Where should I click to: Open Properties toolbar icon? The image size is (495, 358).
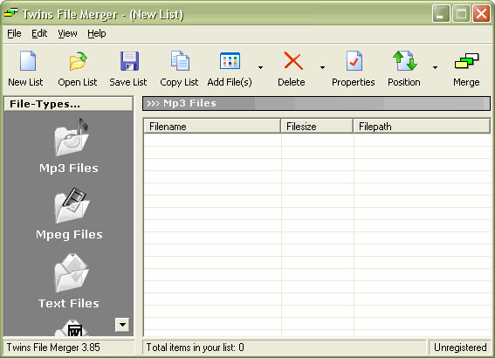pyautogui.click(x=354, y=60)
